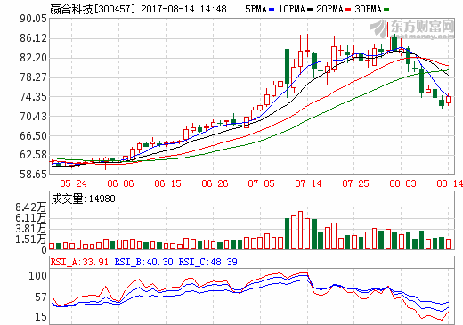This screenshot has width=463, height=325.
Task: Click the 07-14 date label
Action: coord(308,183)
